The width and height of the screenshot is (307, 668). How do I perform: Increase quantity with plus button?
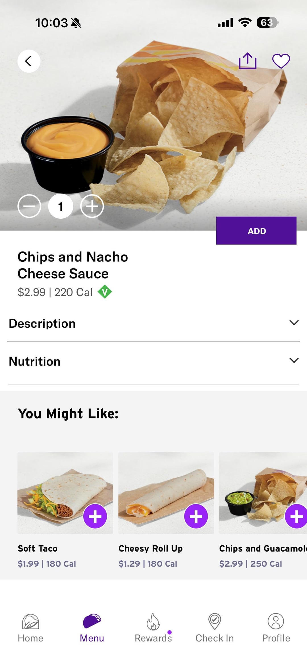pos(92,206)
